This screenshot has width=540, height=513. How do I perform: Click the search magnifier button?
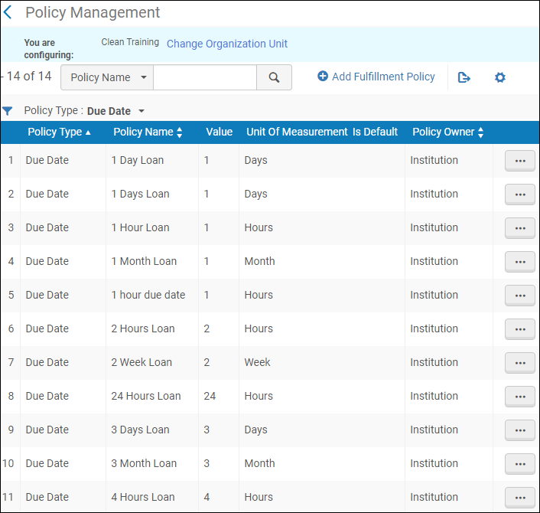[x=274, y=77]
